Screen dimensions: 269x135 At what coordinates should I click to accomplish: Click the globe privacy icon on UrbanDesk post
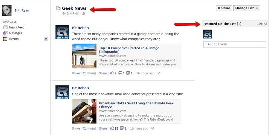click(x=153, y=128)
